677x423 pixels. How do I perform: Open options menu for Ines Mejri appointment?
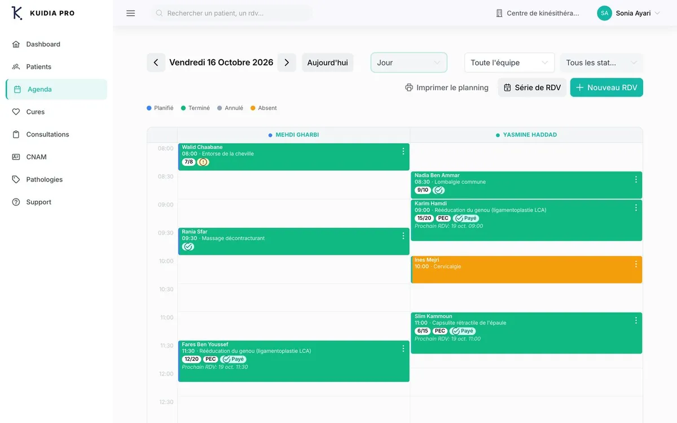coord(636,264)
